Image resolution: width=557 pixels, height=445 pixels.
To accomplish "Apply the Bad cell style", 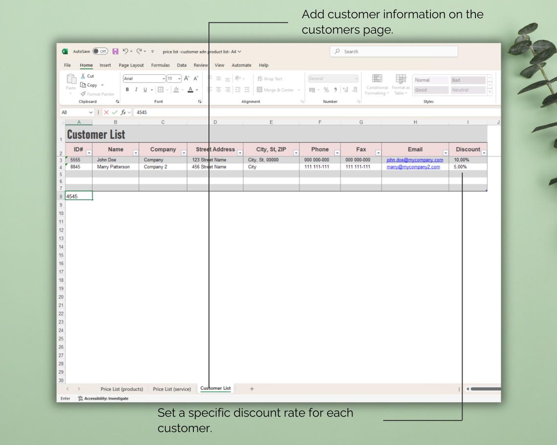I will pyautogui.click(x=468, y=80).
